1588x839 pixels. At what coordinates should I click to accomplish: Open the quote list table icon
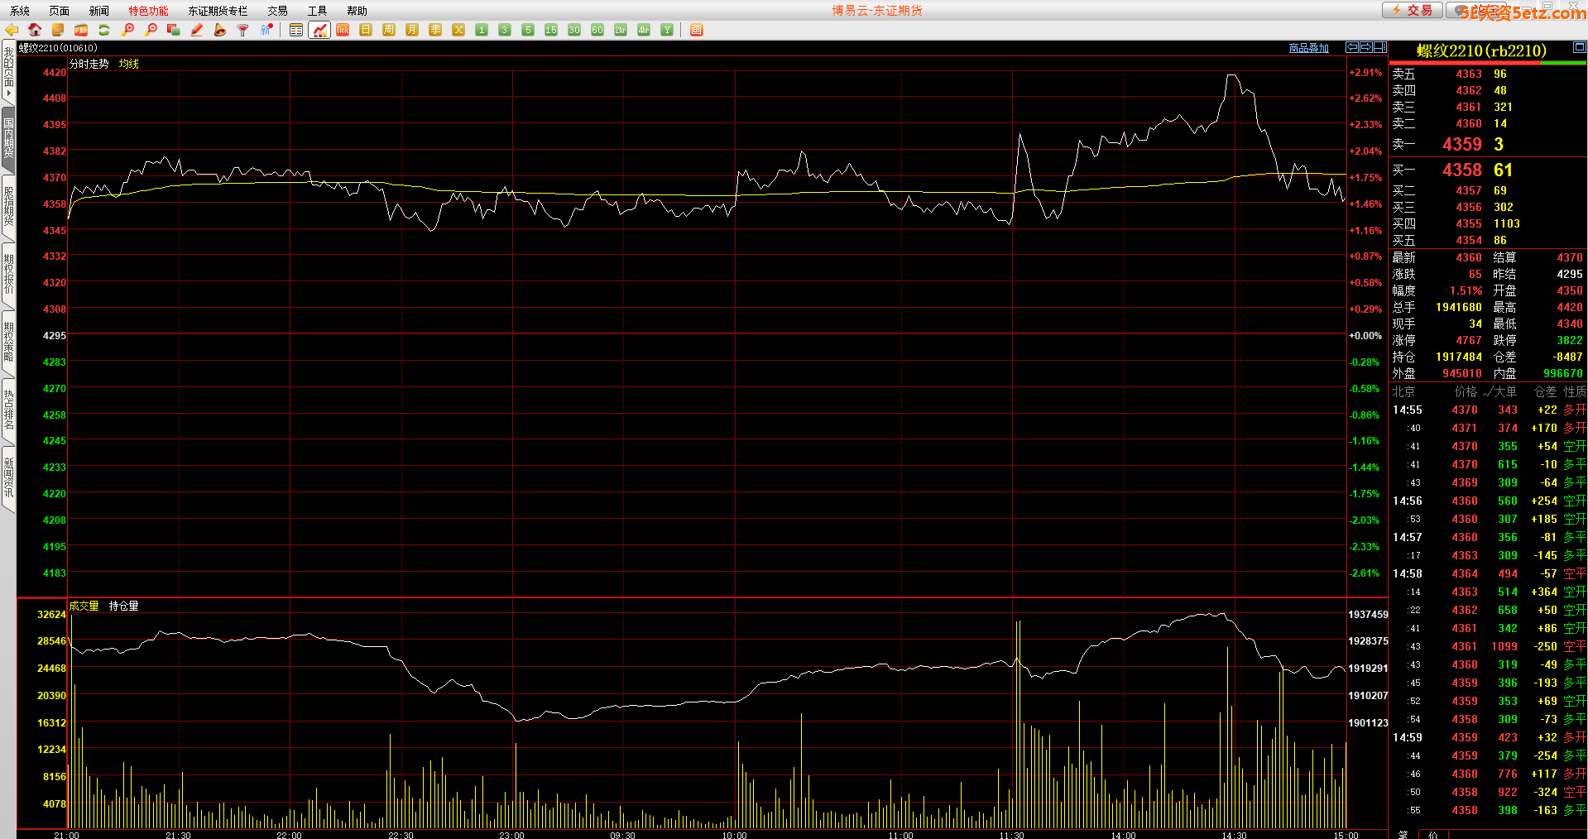click(296, 30)
